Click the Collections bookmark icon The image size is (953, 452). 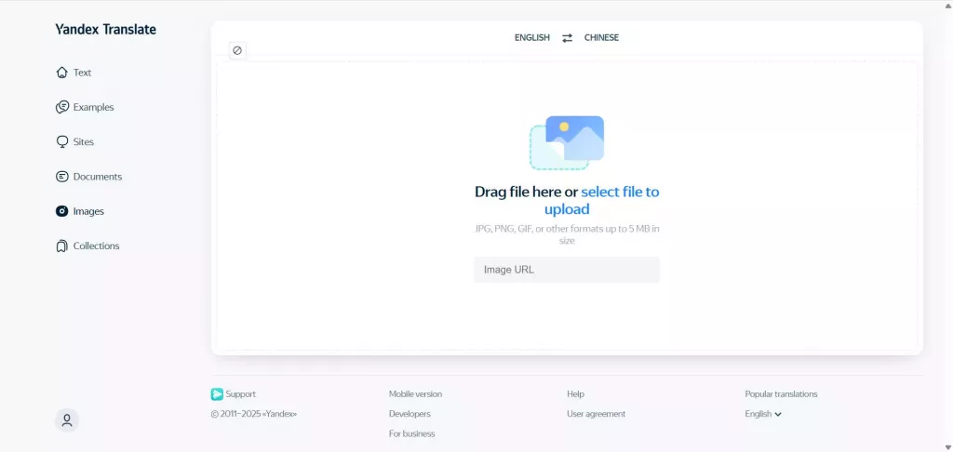click(61, 246)
